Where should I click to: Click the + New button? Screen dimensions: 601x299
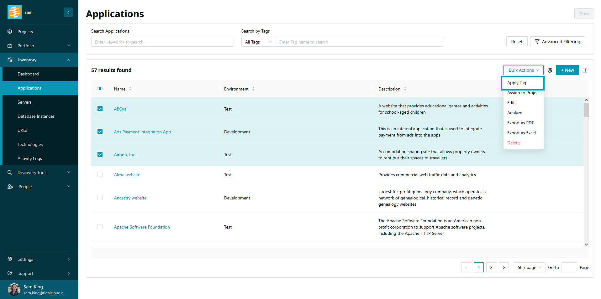point(567,70)
